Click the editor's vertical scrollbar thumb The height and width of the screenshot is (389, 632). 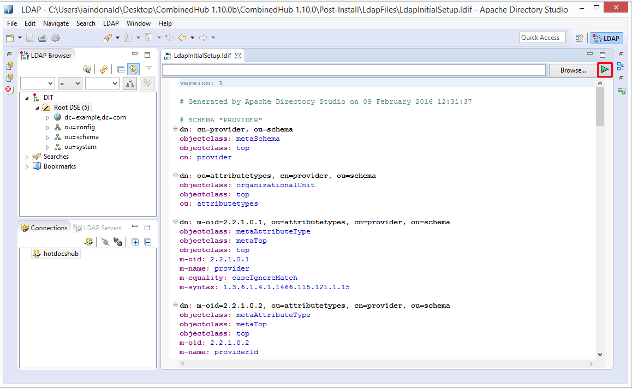pyautogui.click(x=600, y=106)
